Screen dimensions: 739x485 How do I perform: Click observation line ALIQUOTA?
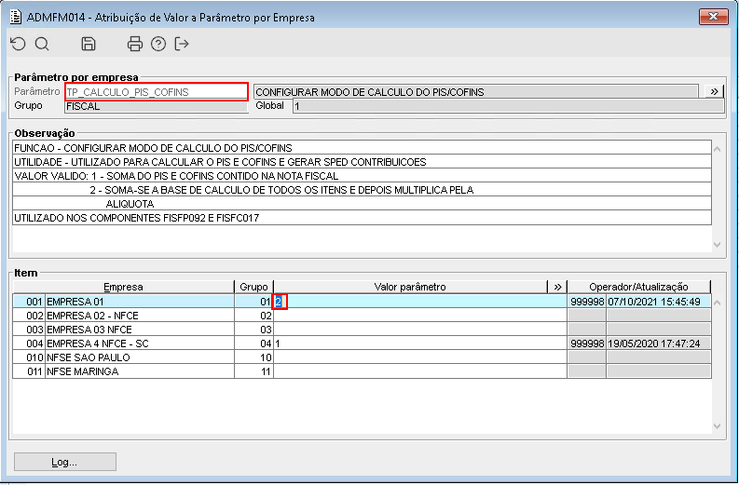tap(362, 204)
